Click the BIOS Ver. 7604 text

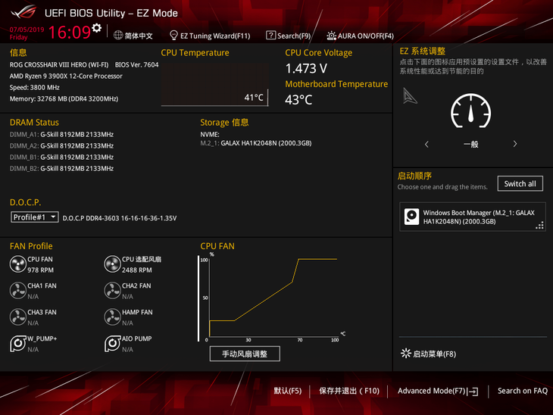(x=136, y=65)
